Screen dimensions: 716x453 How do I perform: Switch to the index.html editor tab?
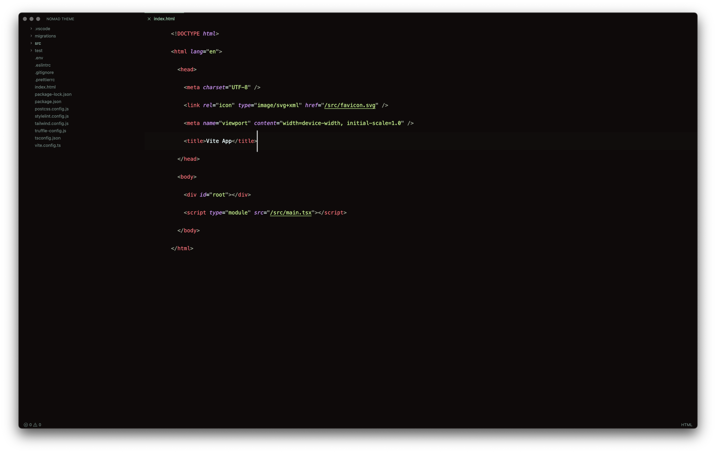[164, 19]
